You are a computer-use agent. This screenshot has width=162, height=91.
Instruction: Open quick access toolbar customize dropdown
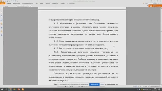point(18,1)
